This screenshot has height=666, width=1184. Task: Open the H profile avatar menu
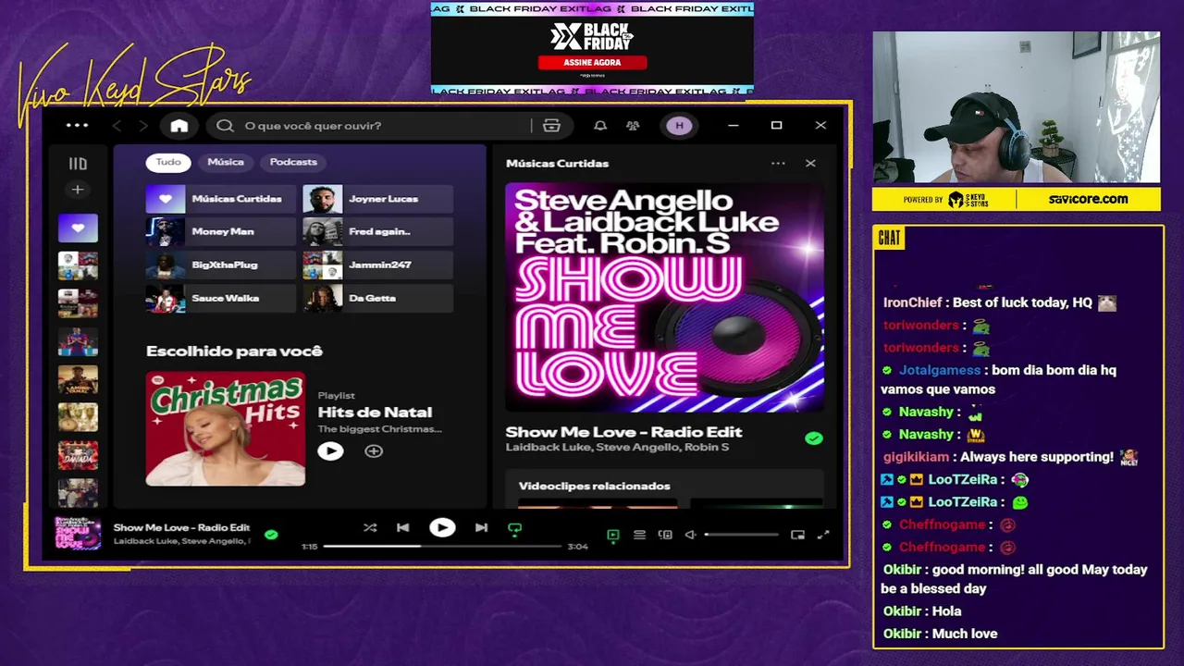(x=679, y=126)
